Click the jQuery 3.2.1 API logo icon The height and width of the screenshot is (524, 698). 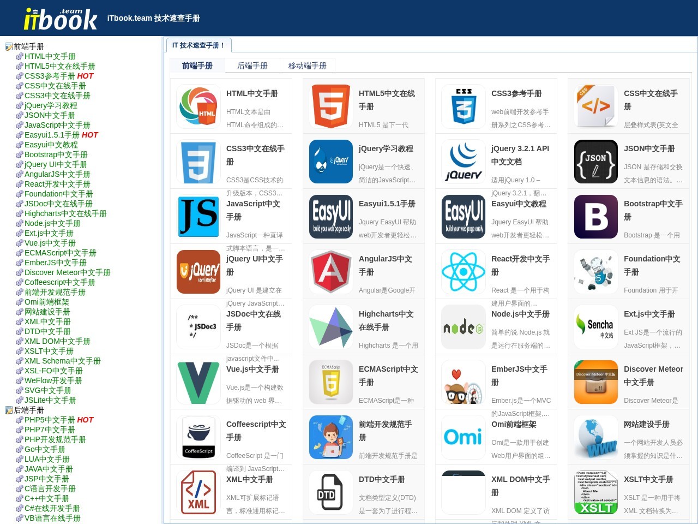[x=464, y=162]
